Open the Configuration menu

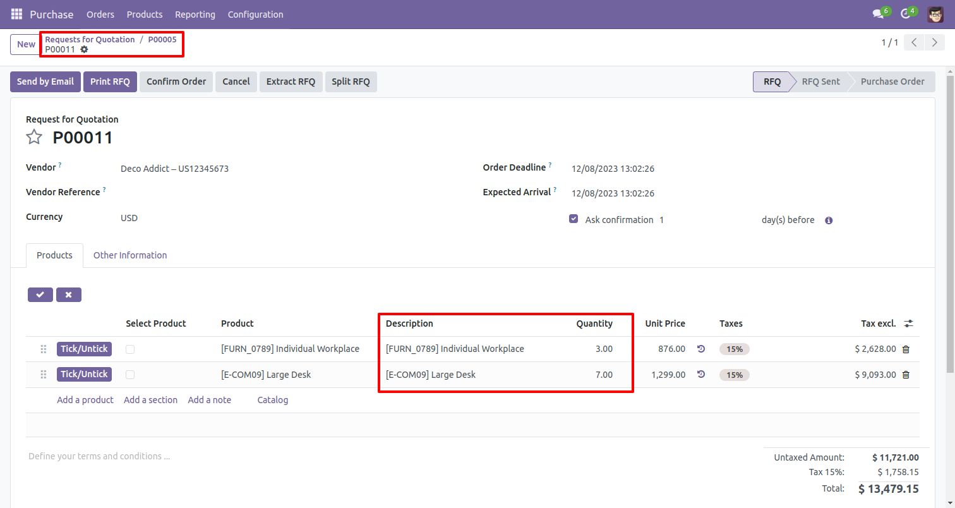point(255,14)
